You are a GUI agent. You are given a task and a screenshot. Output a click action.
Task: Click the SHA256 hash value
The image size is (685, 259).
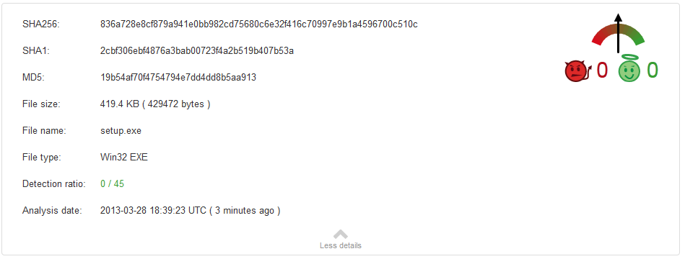click(x=258, y=24)
